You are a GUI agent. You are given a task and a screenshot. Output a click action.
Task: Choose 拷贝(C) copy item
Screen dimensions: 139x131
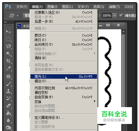tap(64, 40)
